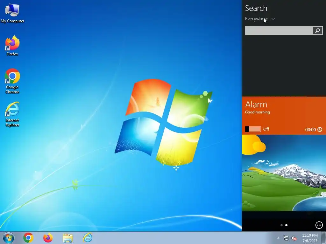Open the Alarm tile heading

click(x=256, y=104)
